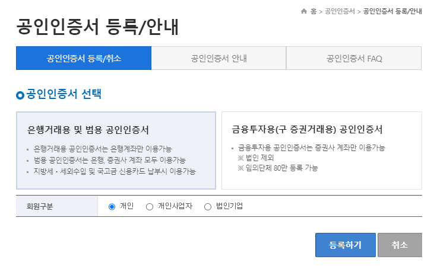Viewport: 434px width, 269px height.
Task: Click 공인인증서 등록/안내 breadcrumb text
Action: click(392, 11)
